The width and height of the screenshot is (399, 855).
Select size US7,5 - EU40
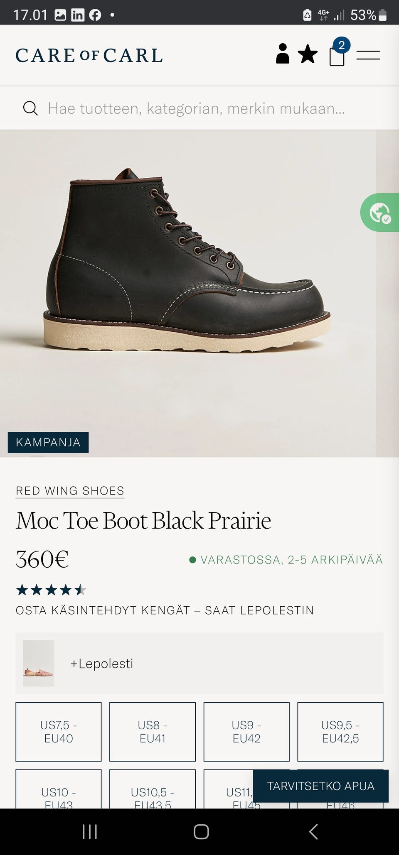click(59, 732)
